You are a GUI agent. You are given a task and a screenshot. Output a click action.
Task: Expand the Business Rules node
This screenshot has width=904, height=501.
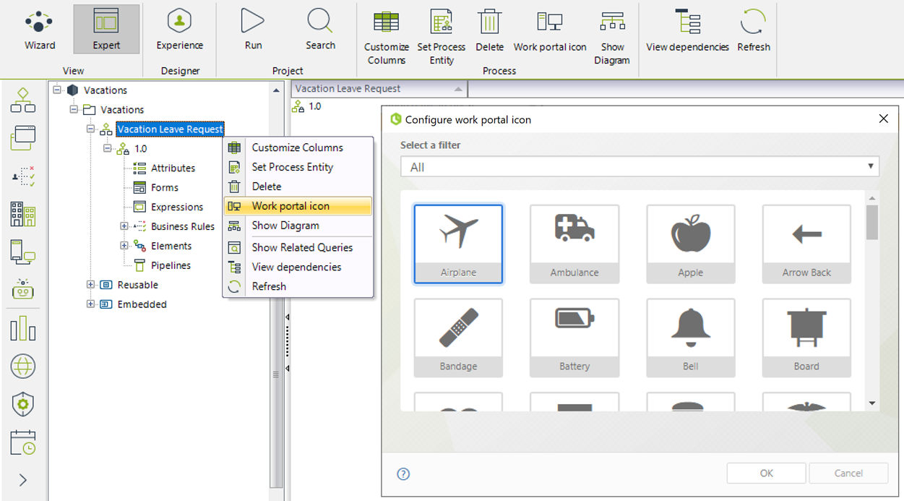click(124, 226)
